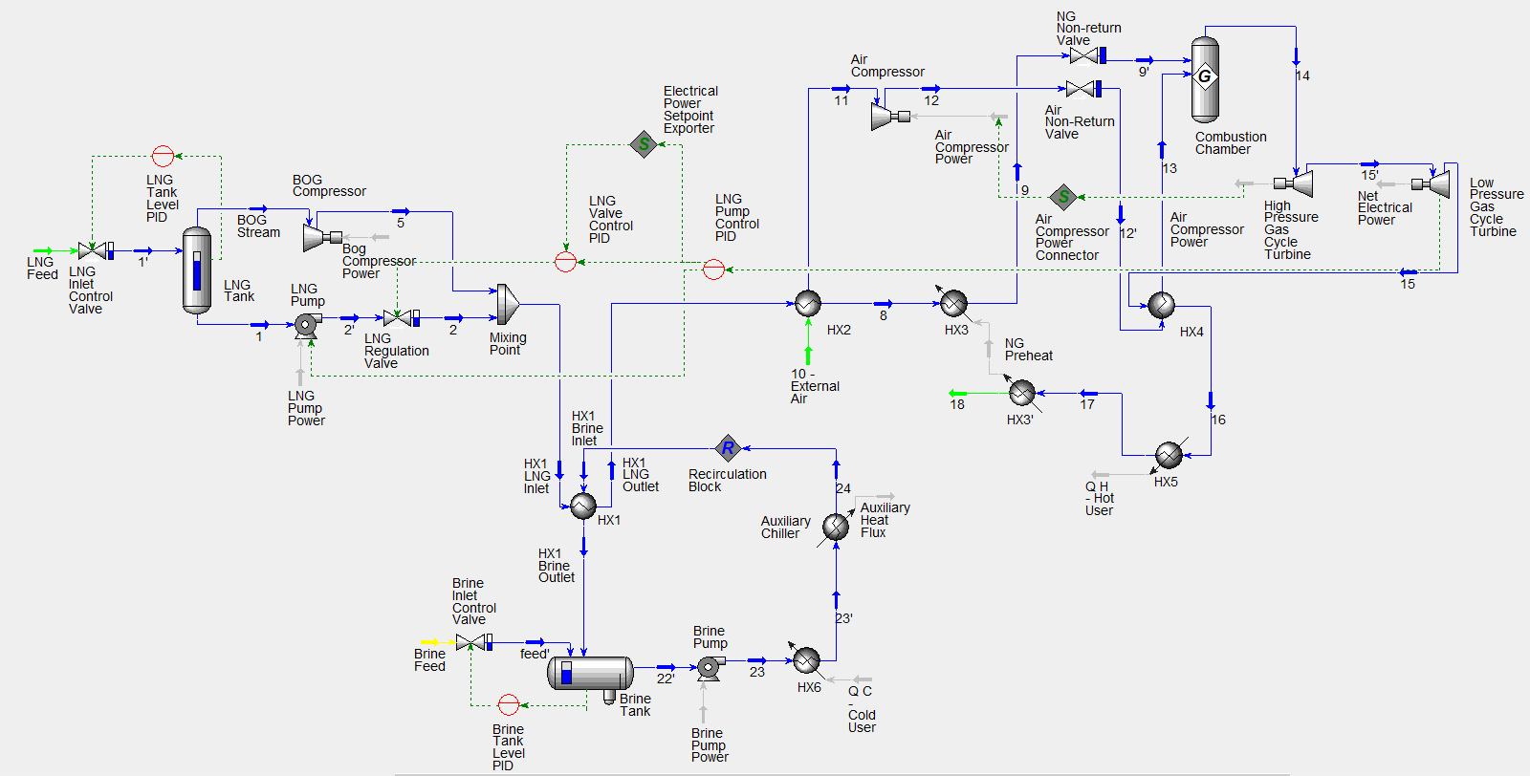This screenshot has height=776, width=1530.
Task: Select the Air Compressor Power Connector block
Action: coord(1063,198)
